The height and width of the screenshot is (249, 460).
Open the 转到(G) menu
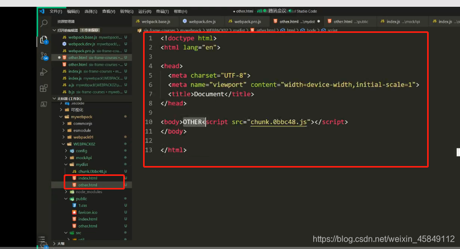(127, 11)
